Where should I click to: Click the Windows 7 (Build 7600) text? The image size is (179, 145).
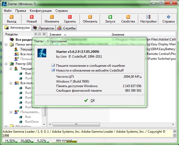(x=73, y=81)
